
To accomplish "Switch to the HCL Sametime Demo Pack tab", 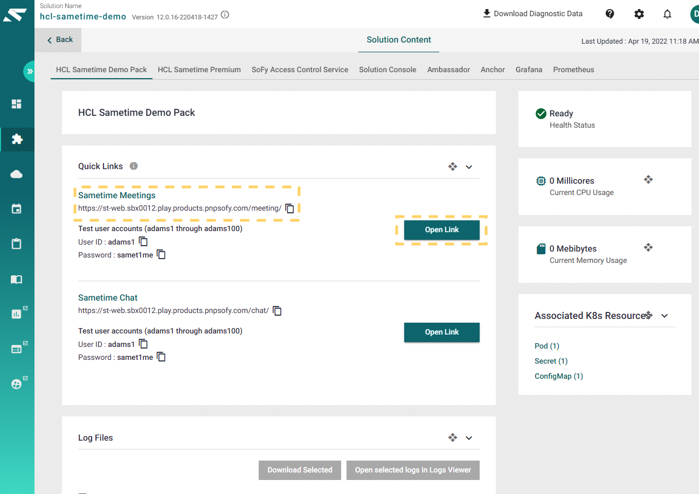I will 101,69.
